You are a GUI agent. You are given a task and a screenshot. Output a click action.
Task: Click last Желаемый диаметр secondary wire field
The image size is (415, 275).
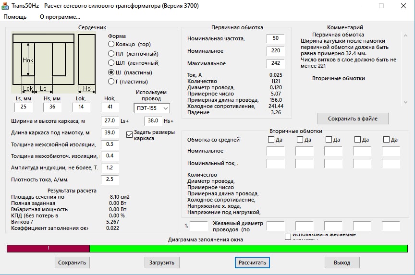[391, 226]
